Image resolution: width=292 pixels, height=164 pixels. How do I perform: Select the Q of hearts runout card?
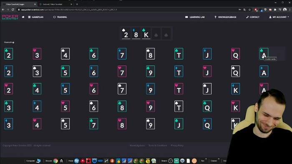click(x=236, y=54)
